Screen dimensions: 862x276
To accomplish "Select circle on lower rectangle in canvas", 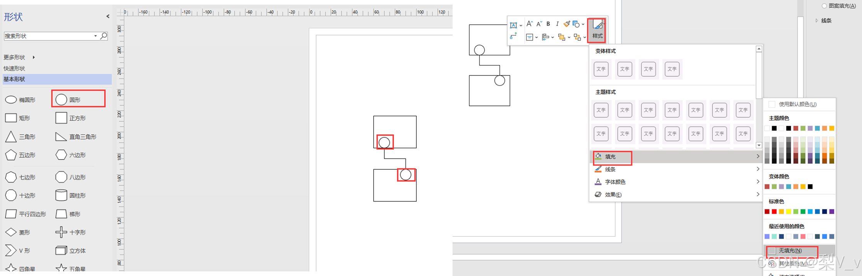I will pyautogui.click(x=406, y=175).
